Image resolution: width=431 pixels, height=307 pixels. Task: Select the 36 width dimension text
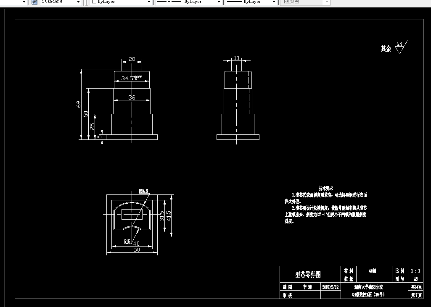[x=132, y=97]
